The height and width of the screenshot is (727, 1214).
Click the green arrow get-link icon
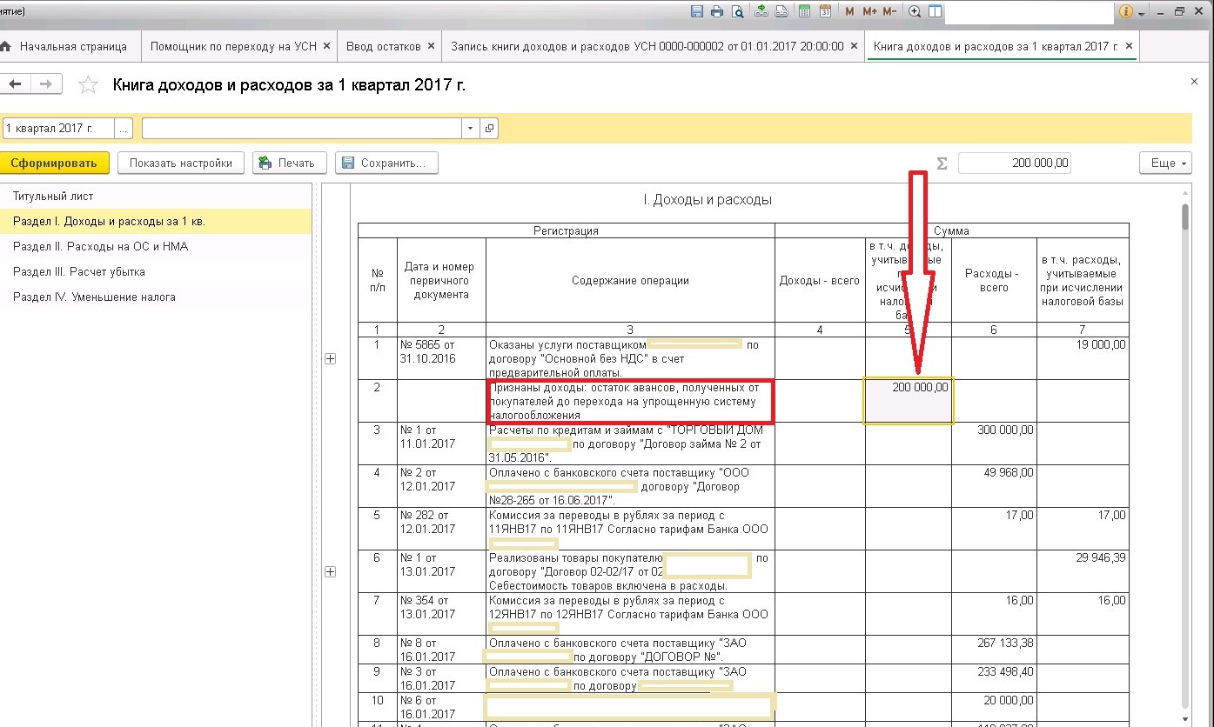tap(761, 12)
